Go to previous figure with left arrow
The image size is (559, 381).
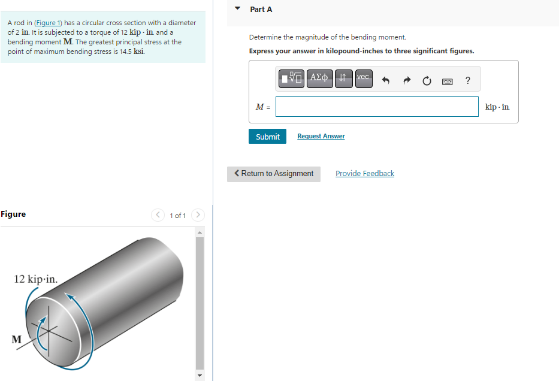(157, 215)
